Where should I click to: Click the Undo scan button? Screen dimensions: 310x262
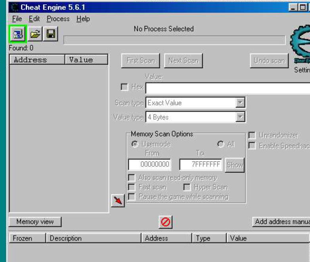pos(269,61)
